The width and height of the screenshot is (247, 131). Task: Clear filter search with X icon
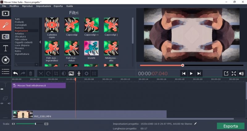(x=36, y=64)
